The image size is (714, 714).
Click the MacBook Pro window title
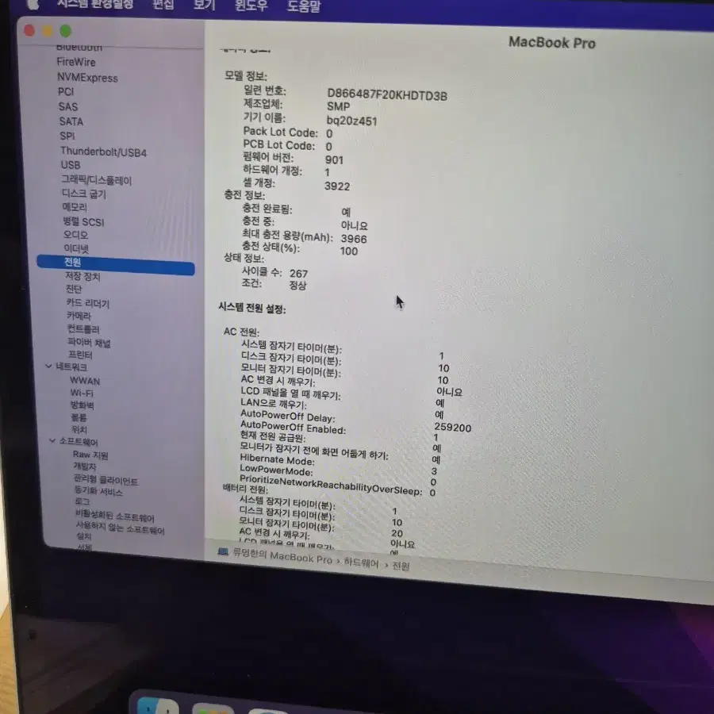(x=552, y=43)
